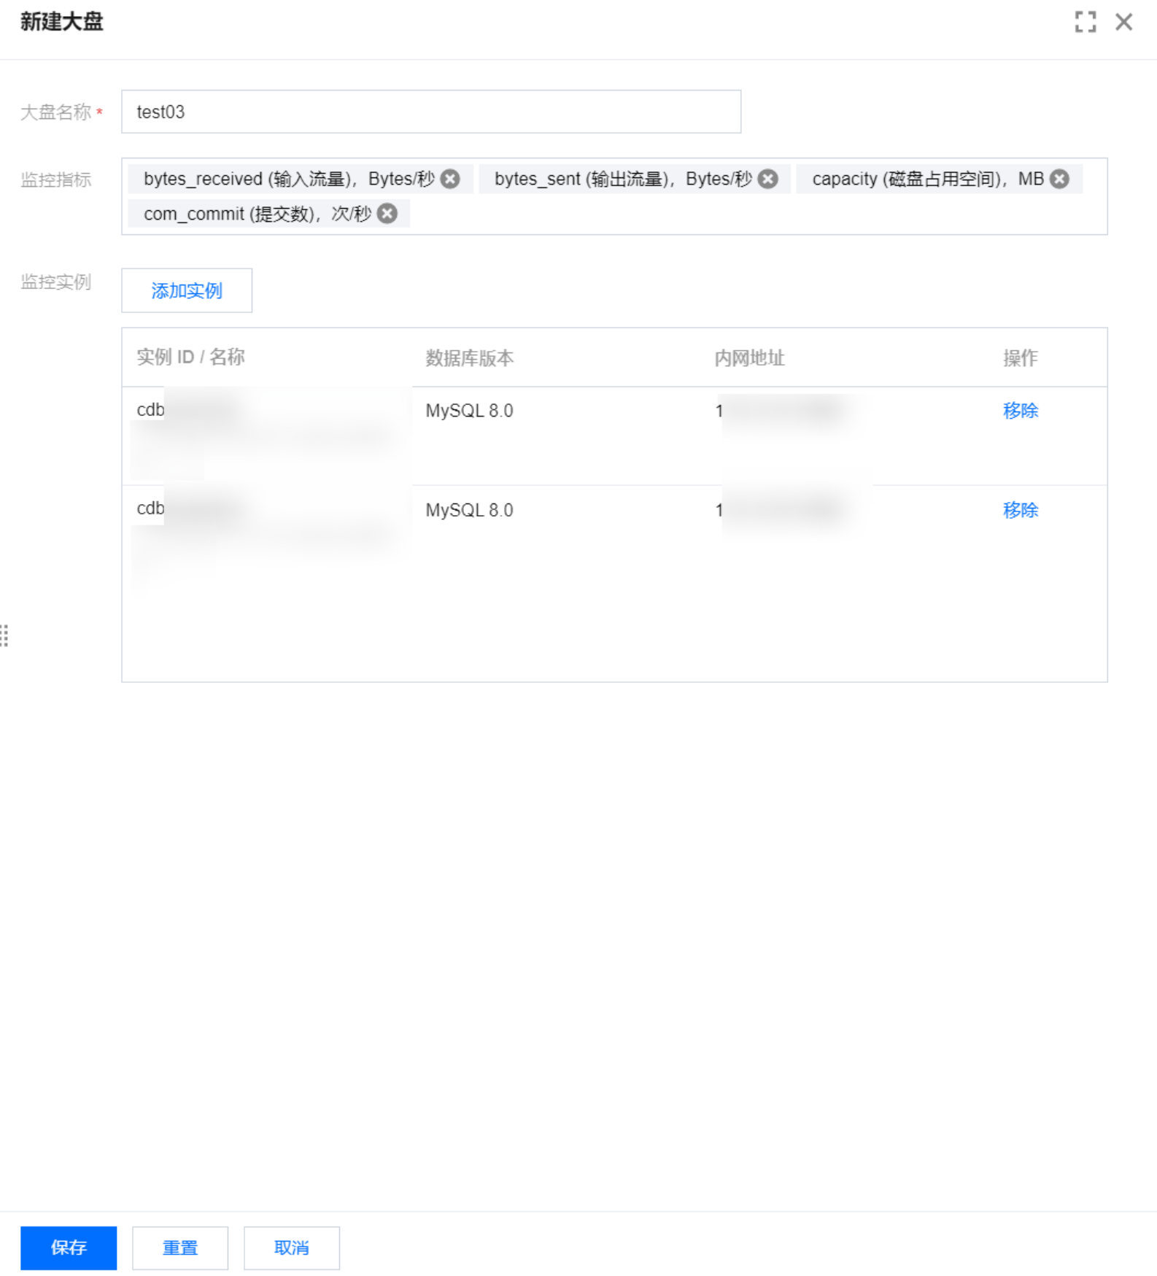Click the 取消 button
The height and width of the screenshot is (1276, 1157).
click(x=292, y=1248)
